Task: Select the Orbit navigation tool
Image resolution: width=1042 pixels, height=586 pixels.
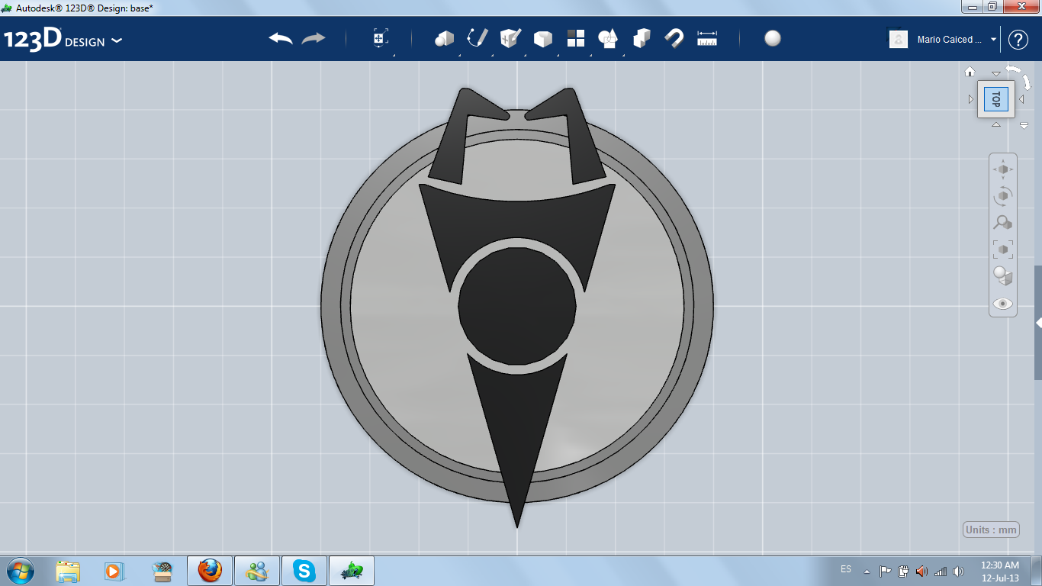Action: [x=1003, y=196]
